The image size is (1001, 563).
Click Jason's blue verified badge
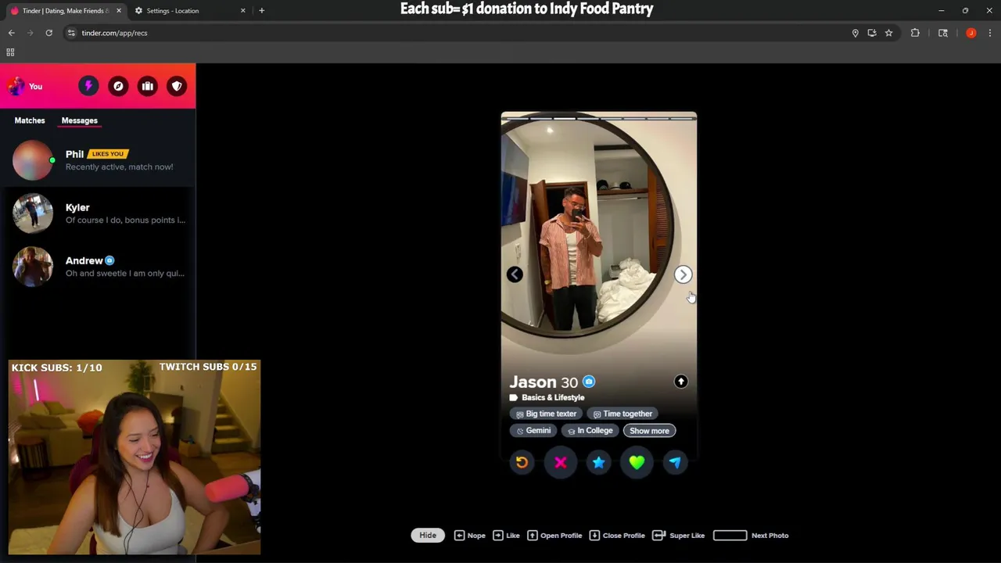589,382
